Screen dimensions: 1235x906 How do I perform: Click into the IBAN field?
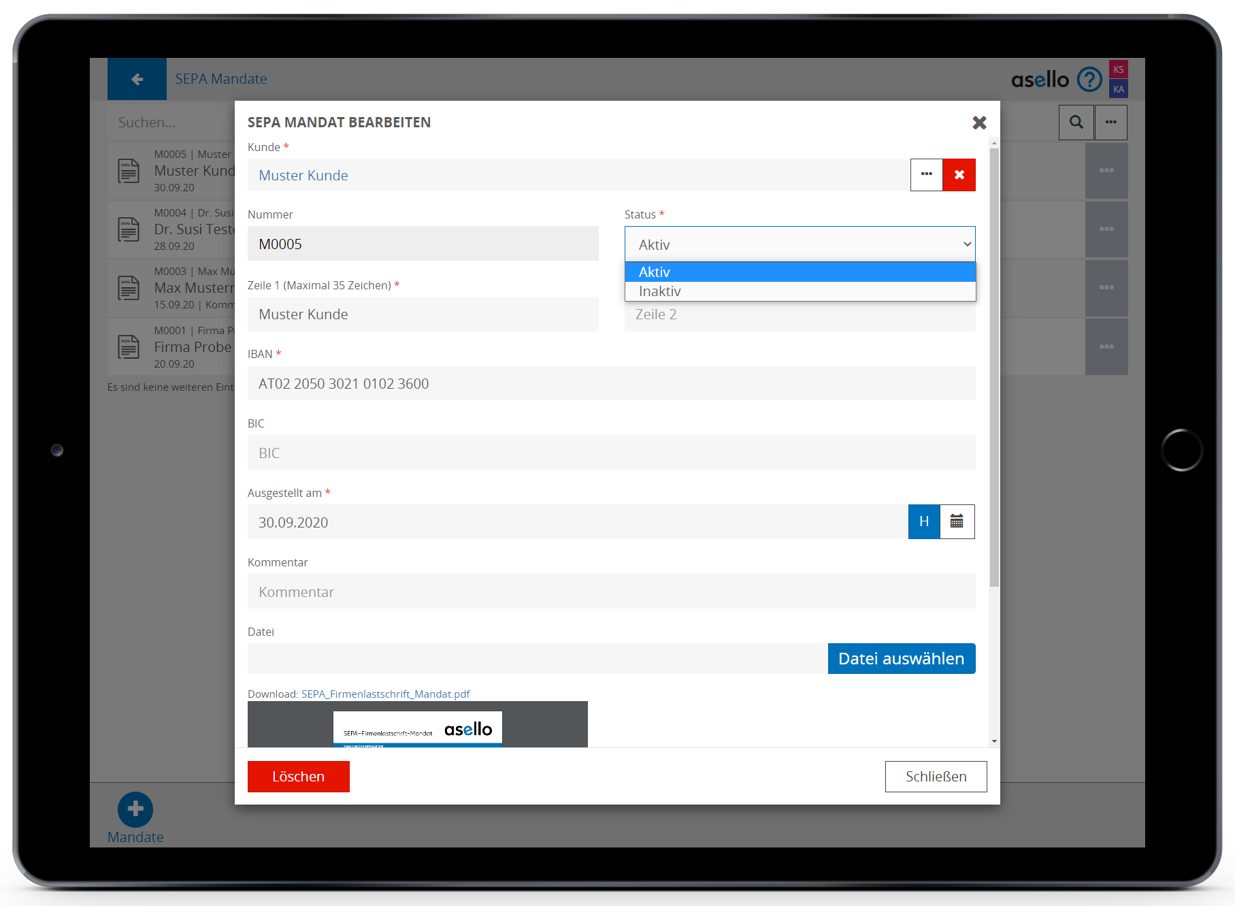pyautogui.click(x=611, y=384)
